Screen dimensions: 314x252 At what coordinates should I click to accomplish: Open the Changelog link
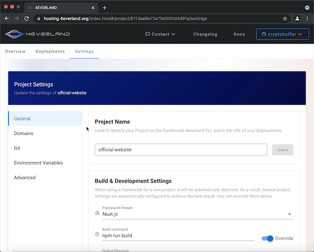pyautogui.click(x=205, y=34)
